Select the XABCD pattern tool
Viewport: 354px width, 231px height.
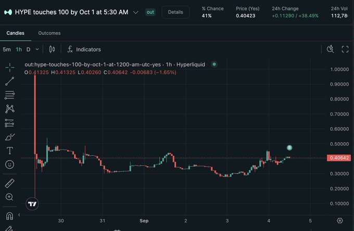pos(10,109)
